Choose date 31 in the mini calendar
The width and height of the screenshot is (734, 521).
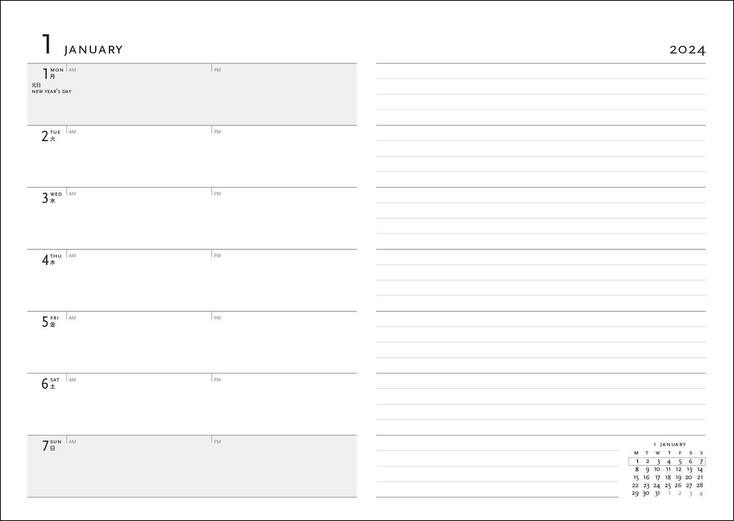(657, 494)
